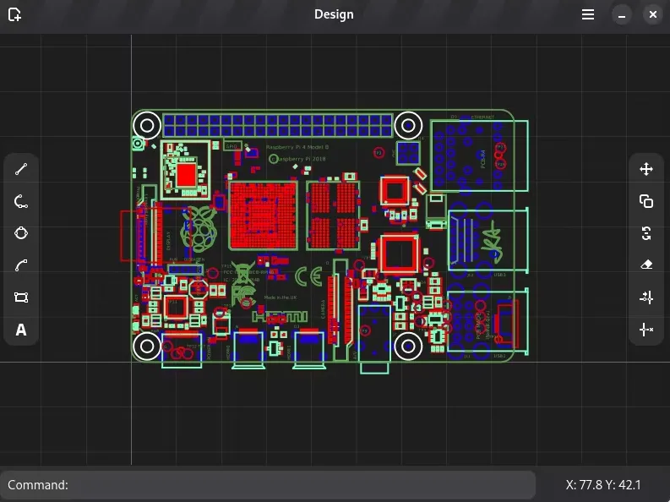Activate the Copy tool
The width and height of the screenshot is (670, 502).
pos(646,201)
